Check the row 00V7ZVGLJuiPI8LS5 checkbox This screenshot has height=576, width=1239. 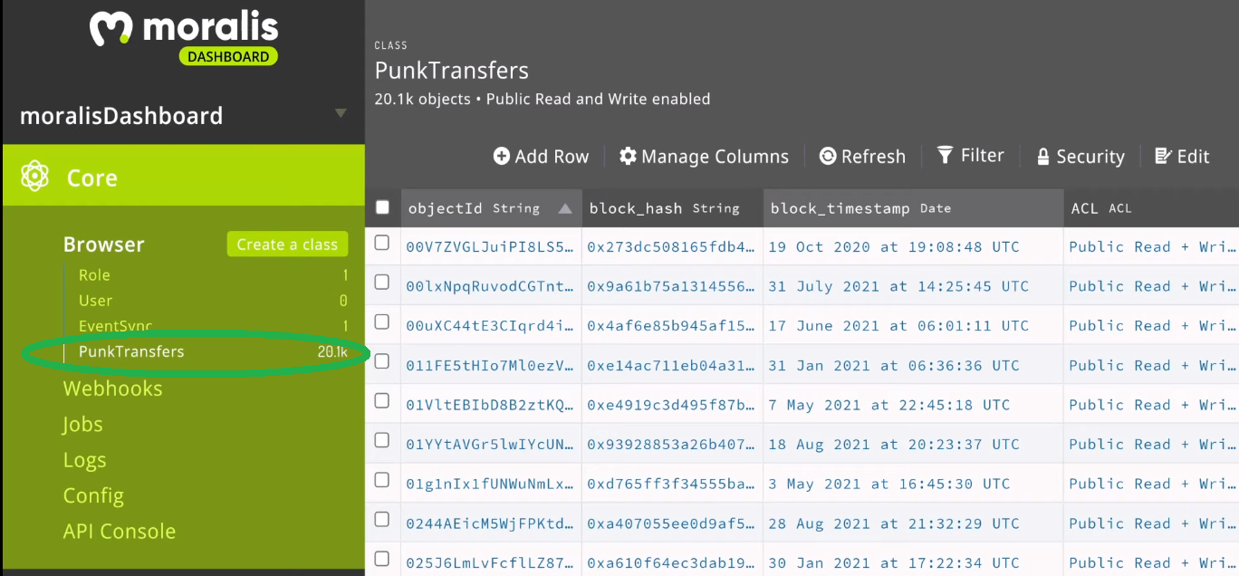[x=382, y=243]
